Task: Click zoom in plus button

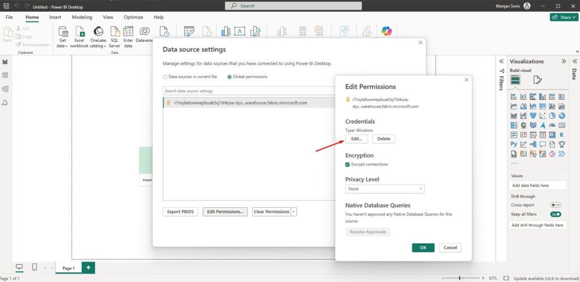Action: click(483, 278)
